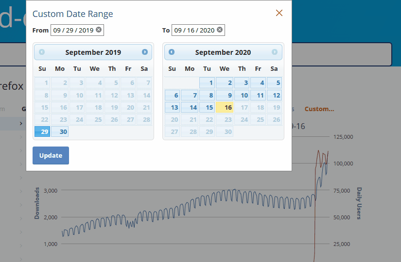Go to previous month in September 2019 calendar
This screenshot has height=262, width=401.
point(42,52)
